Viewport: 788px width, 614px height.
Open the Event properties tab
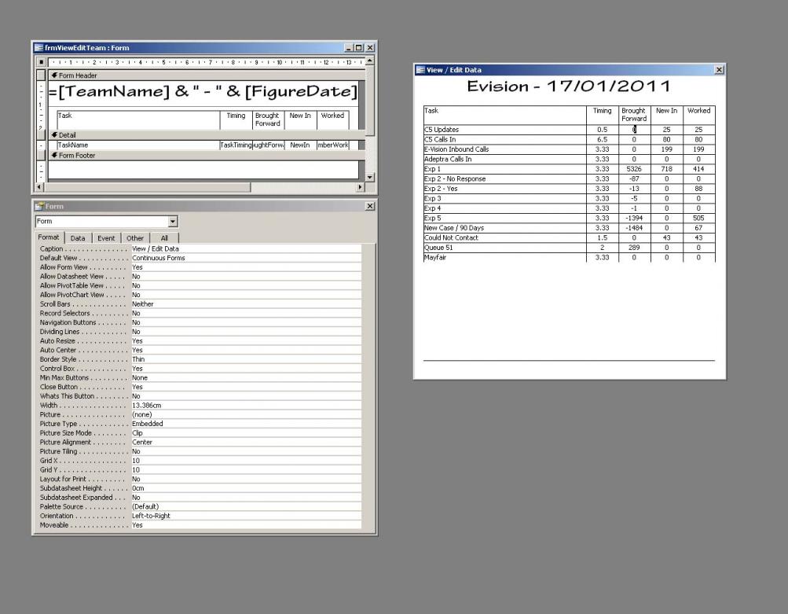click(106, 238)
